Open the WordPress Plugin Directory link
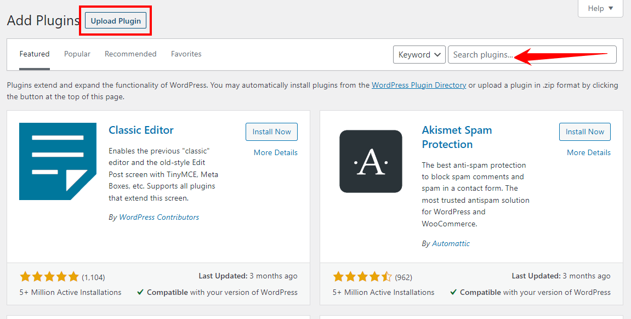The width and height of the screenshot is (631, 319). click(x=419, y=86)
